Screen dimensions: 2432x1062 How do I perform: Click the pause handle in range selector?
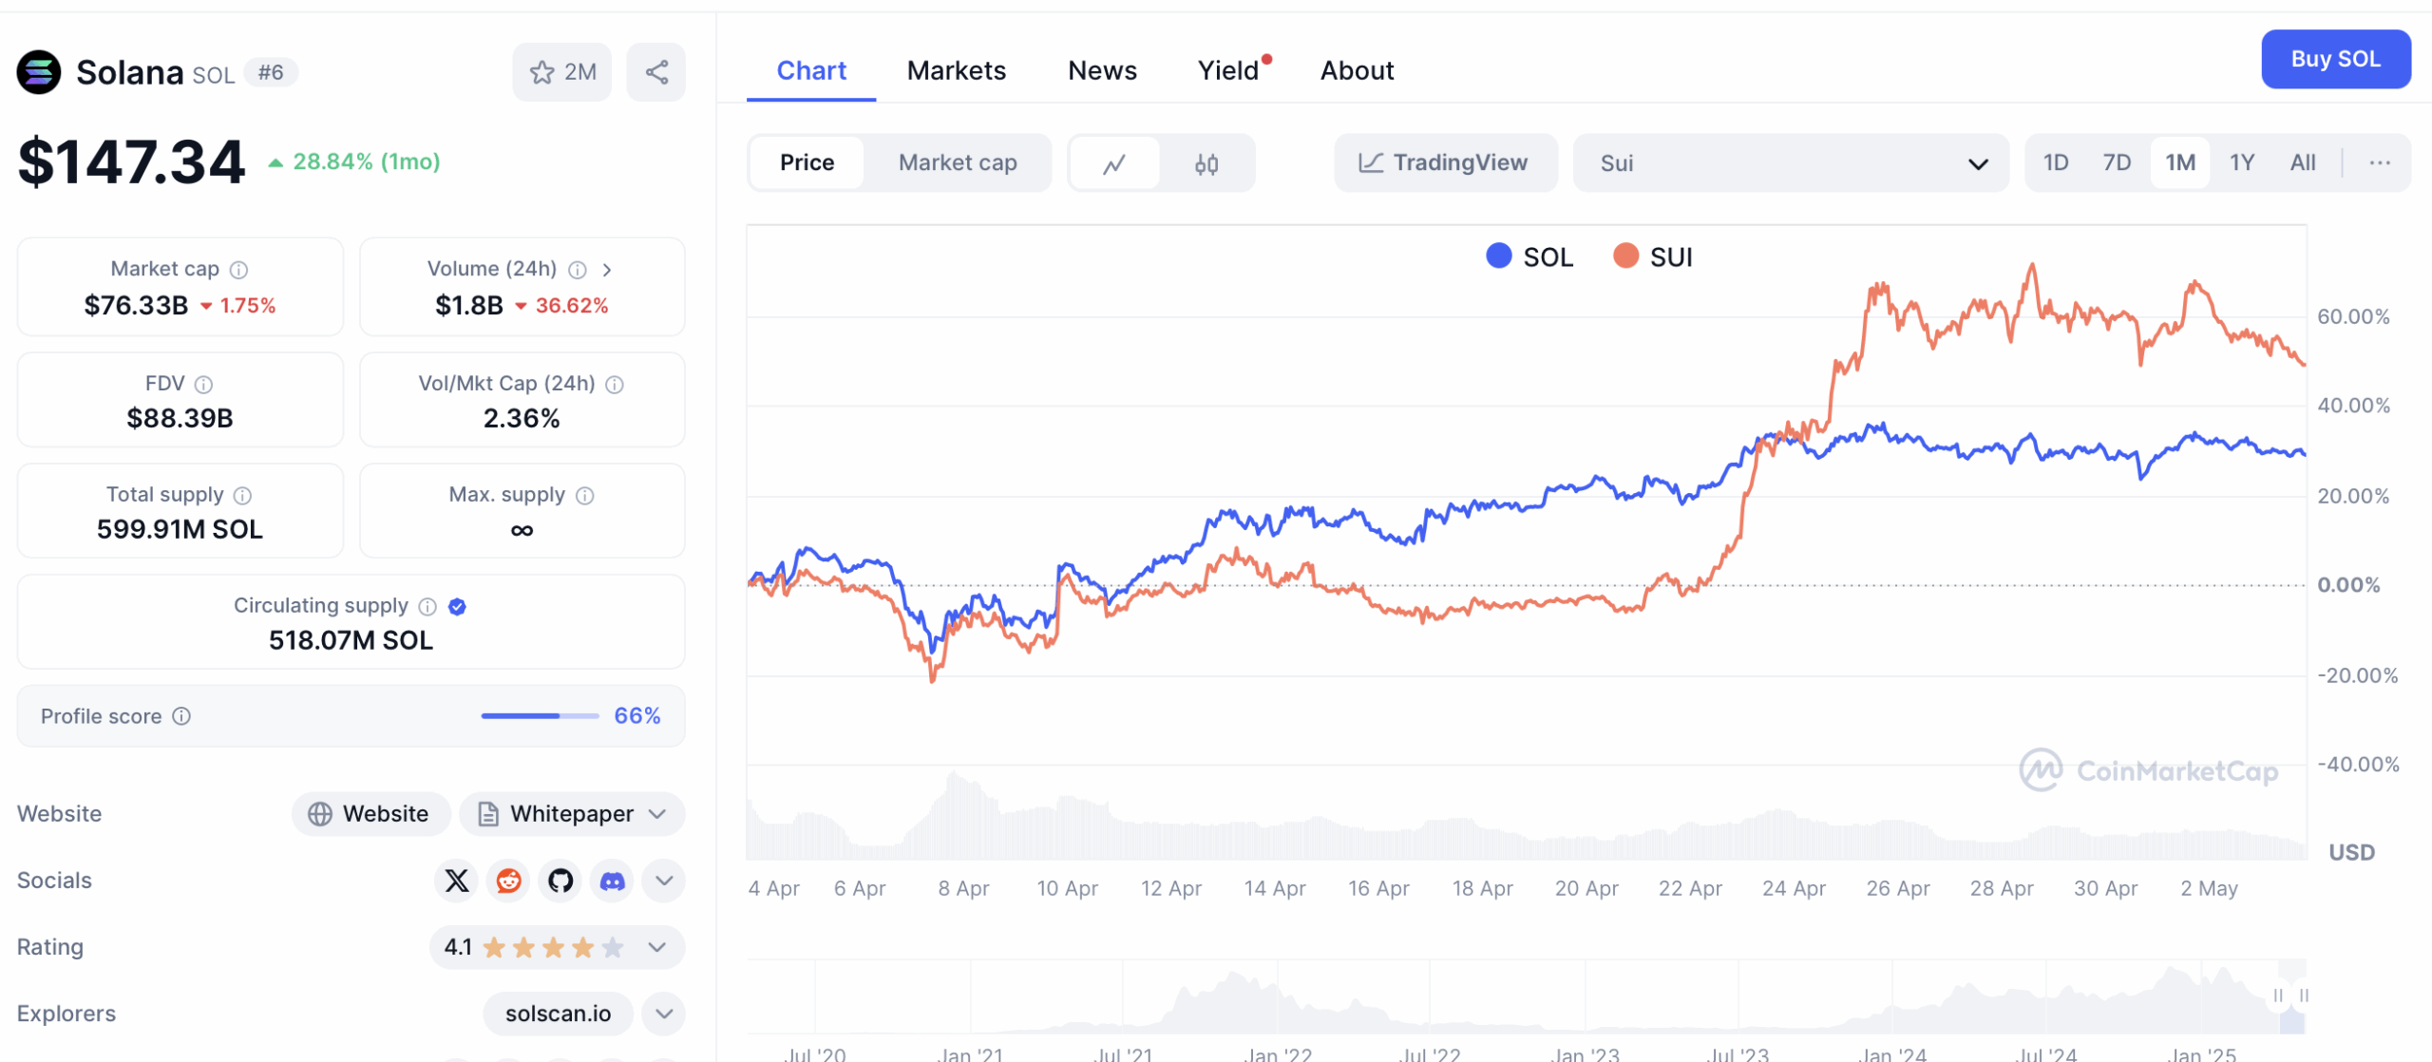coord(2278,995)
